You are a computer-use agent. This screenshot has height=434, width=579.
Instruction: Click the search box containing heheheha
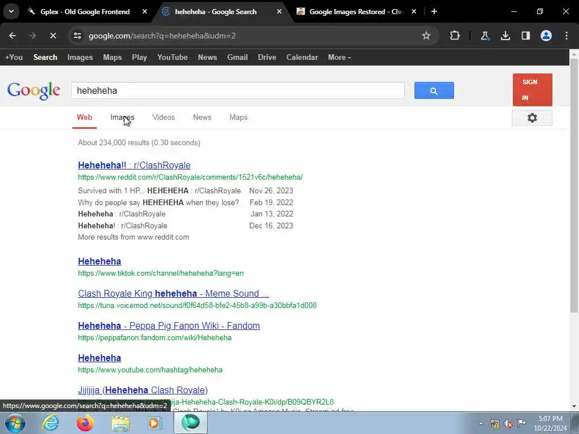238,90
